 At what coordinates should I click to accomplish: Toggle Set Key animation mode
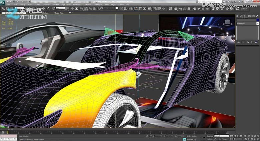(210, 139)
